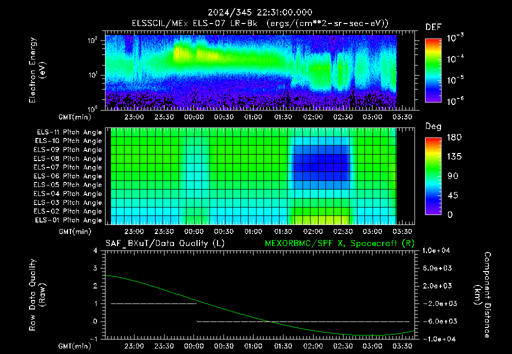Click the white data quality line at level 0
Screen dimensions: 512x354
click(x=303, y=321)
